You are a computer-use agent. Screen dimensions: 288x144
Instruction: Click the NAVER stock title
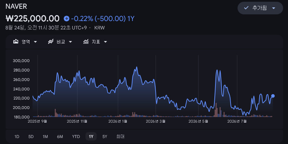(16, 6)
